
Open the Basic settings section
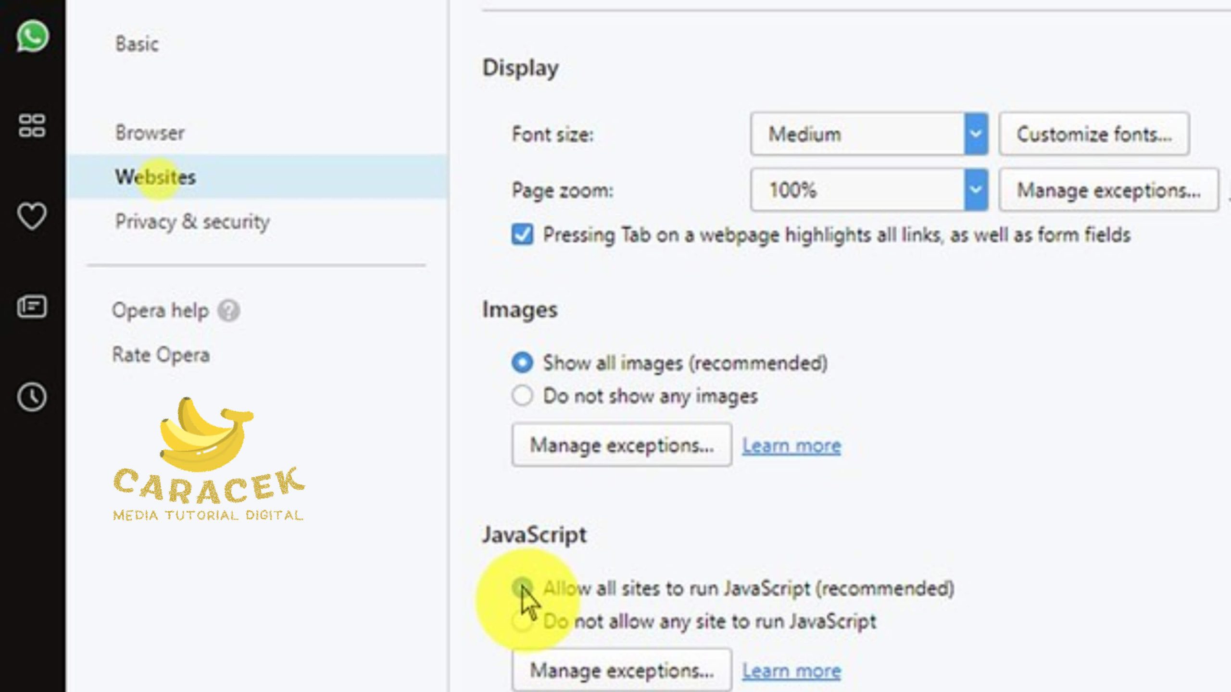click(x=137, y=44)
